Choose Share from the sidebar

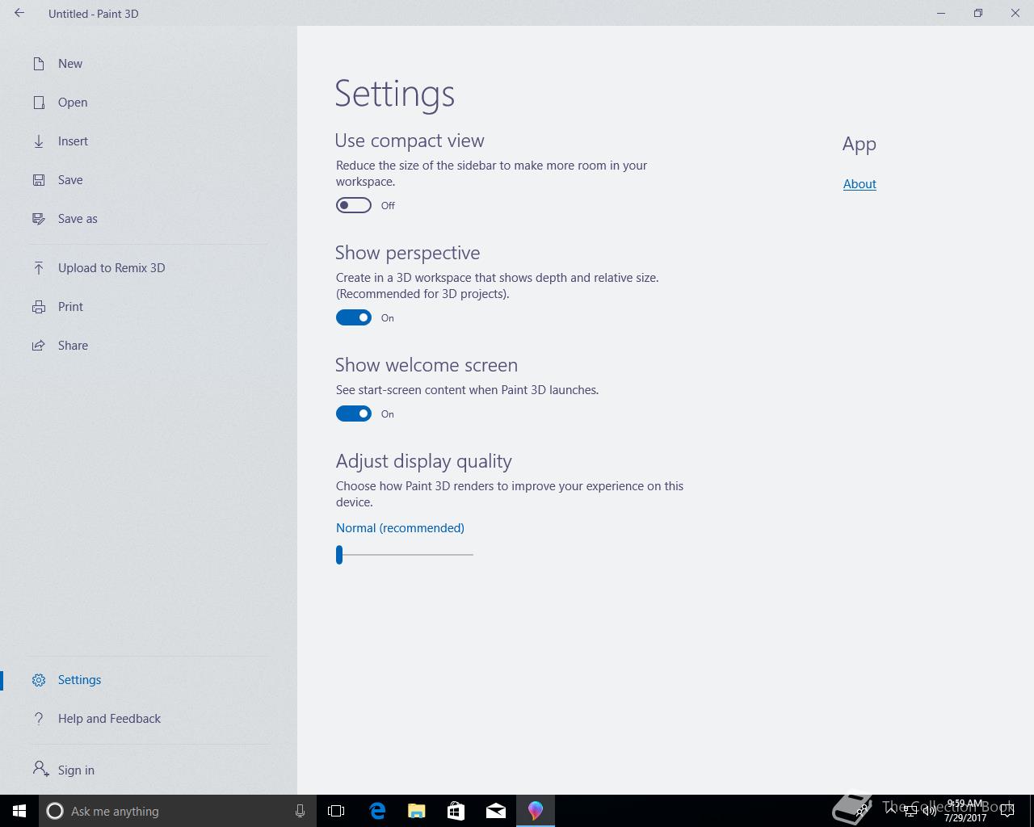pyautogui.click(x=149, y=346)
